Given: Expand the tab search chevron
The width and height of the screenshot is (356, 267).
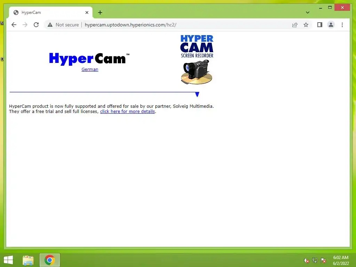Looking at the screenshot, I should tap(307, 13).
